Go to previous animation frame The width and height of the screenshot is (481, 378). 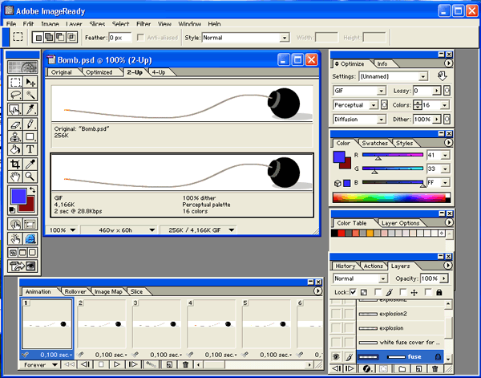[85, 364]
